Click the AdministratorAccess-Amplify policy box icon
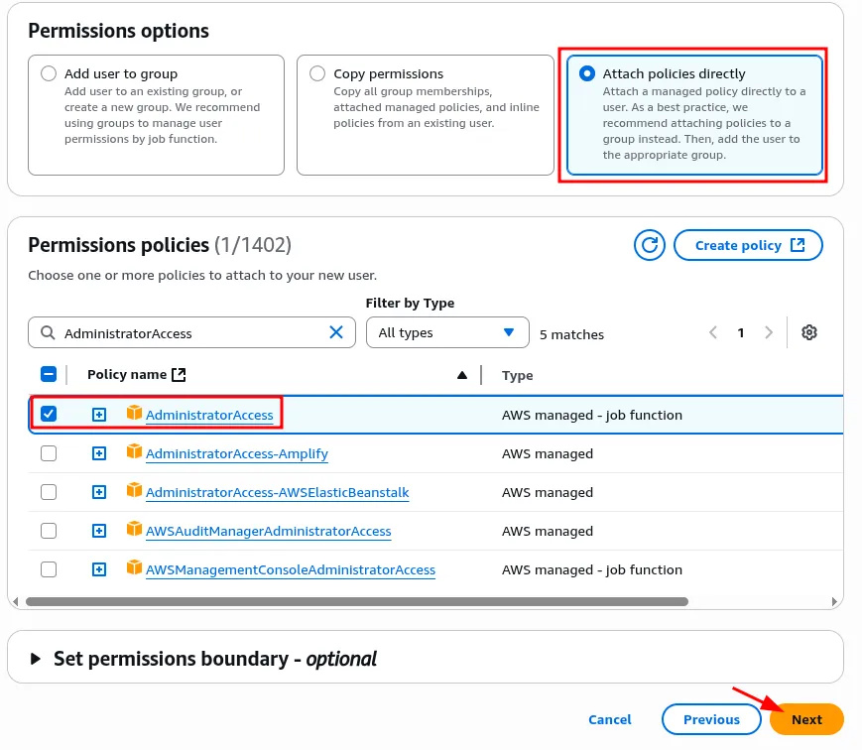862x750 pixels. coord(134,452)
